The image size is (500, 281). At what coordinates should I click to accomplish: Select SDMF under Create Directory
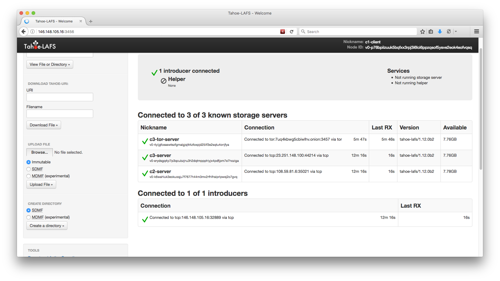pyautogui.click(x=29, y=210)
